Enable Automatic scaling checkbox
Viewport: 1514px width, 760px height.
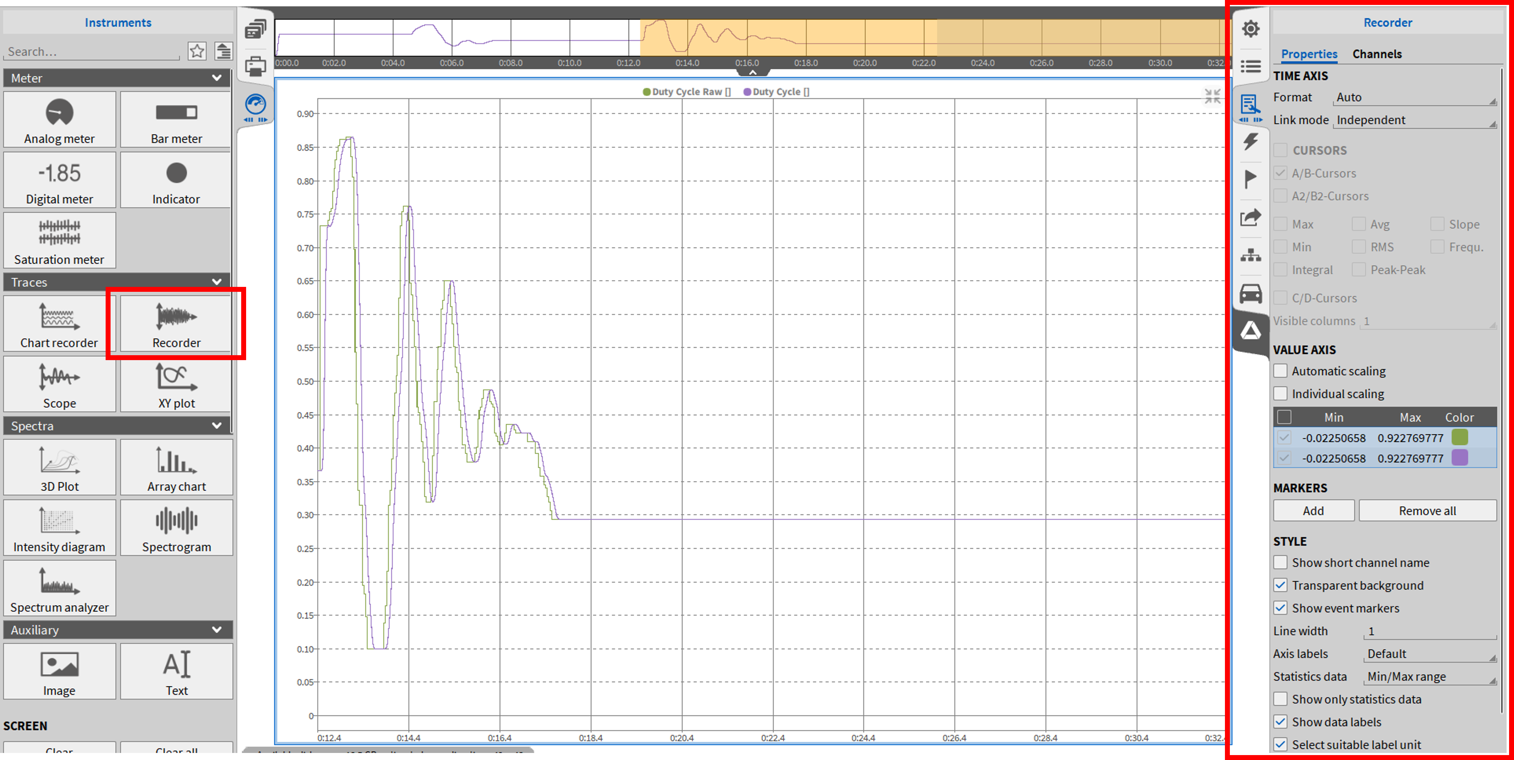1280,371
